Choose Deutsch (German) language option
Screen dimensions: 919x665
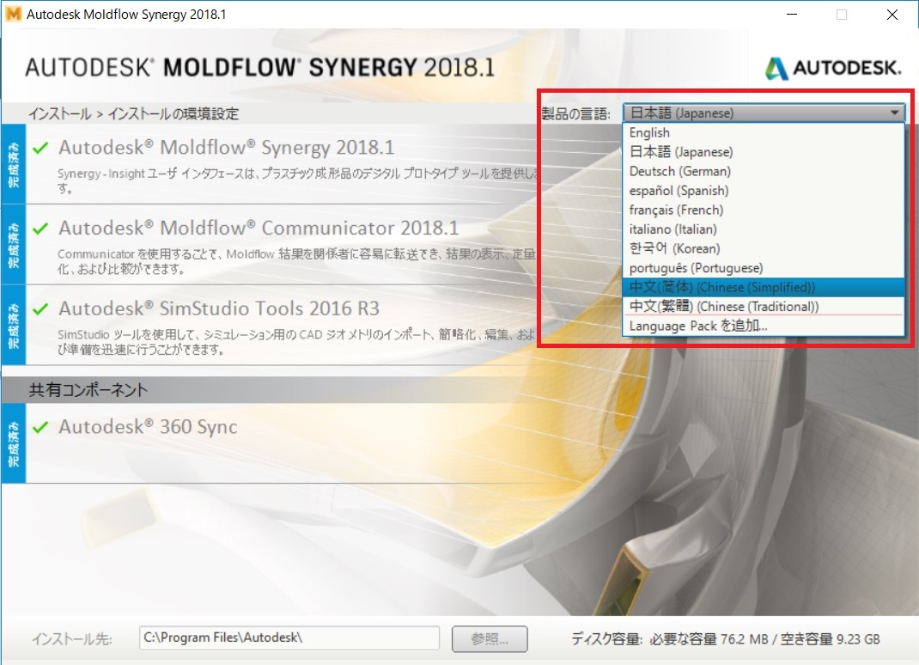coord(764,171)
